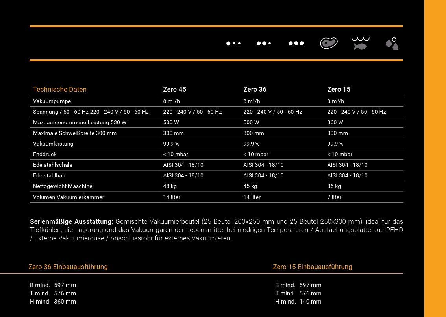Select the meat steak icon
The image size is (446, 317).
[x=329, y=43]
